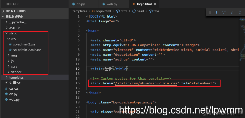
Task: Open db.py in the explorer tree
Action: point(34,94)
